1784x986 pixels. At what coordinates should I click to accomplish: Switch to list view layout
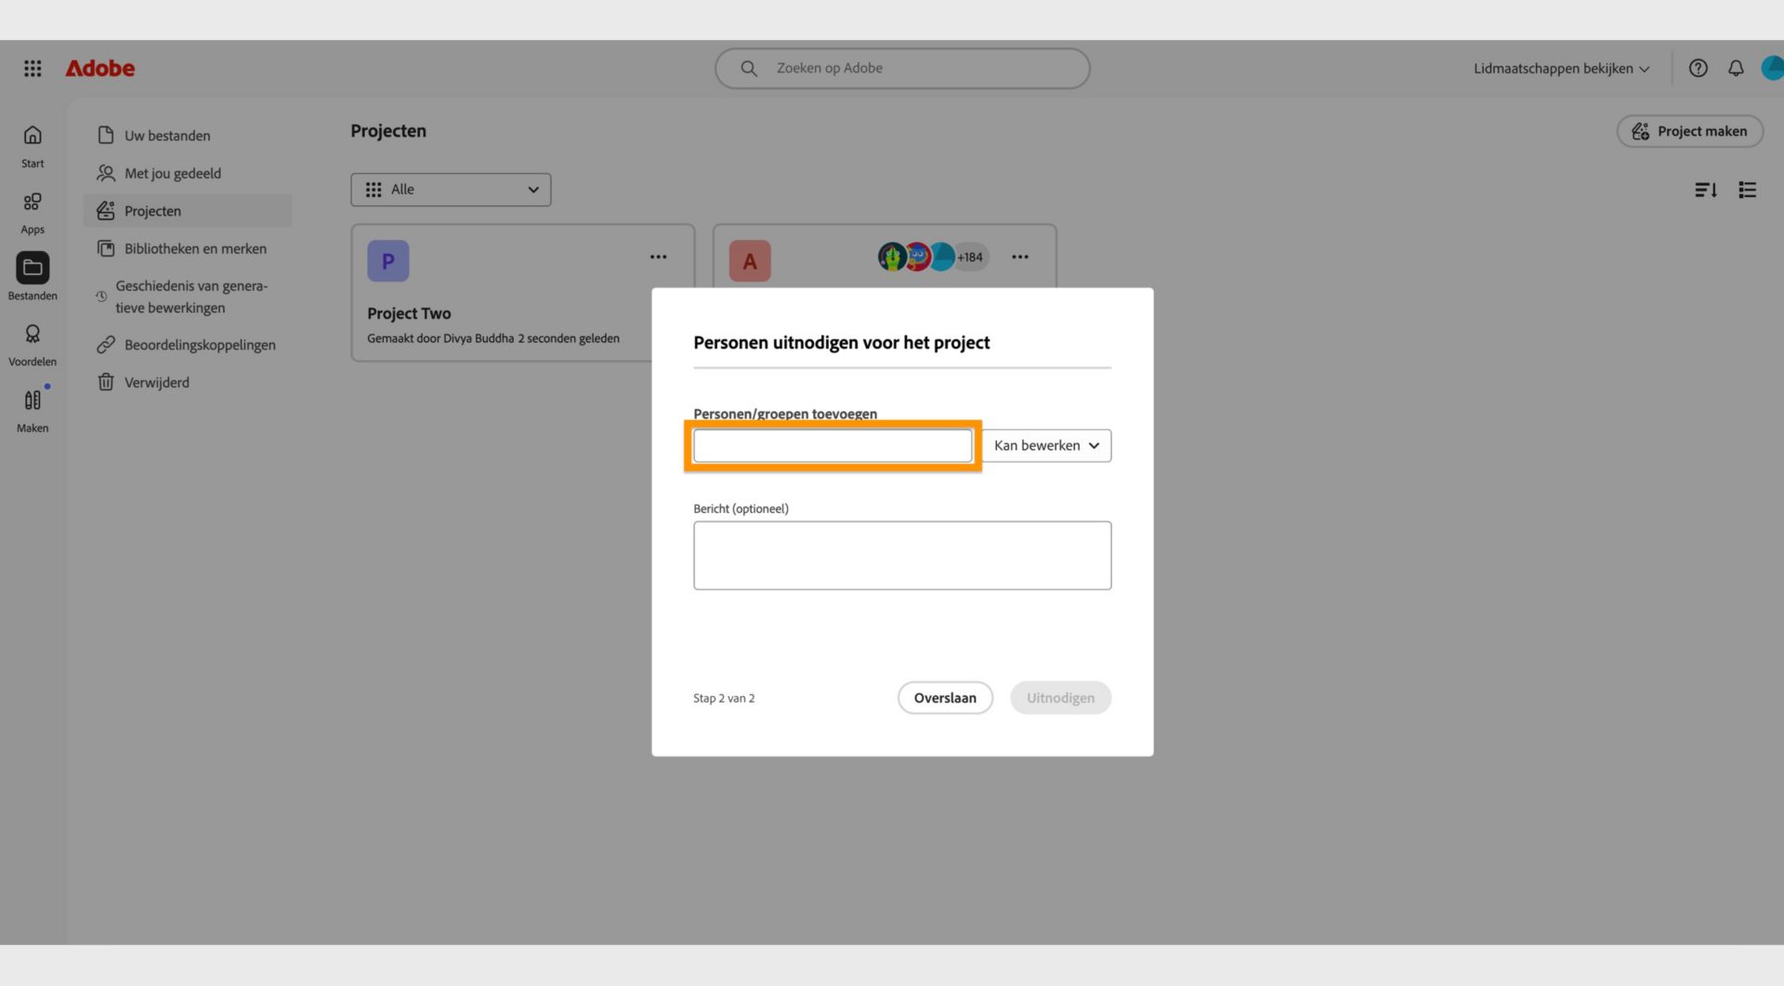tap(1748, 190)
